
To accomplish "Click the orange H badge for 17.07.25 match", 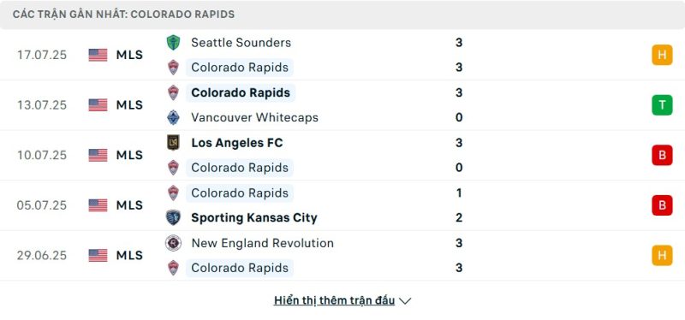I will click(x=662, y=55).
